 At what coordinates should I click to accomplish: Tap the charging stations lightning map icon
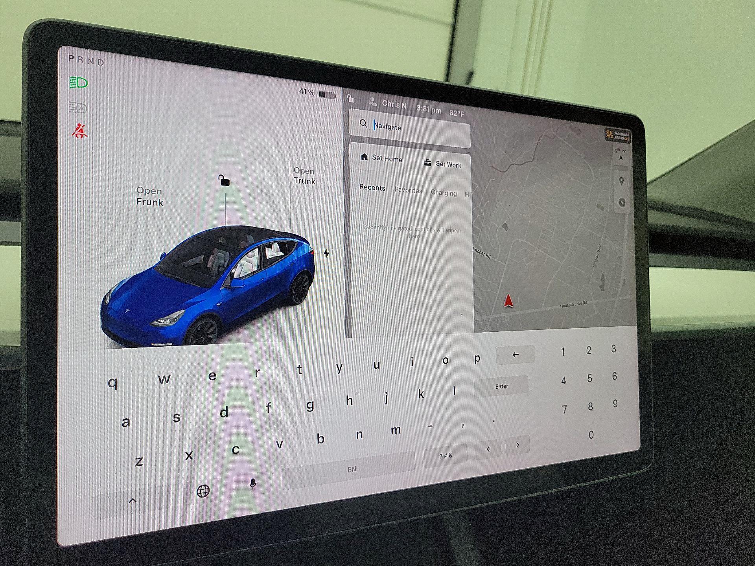click(622, 202)
